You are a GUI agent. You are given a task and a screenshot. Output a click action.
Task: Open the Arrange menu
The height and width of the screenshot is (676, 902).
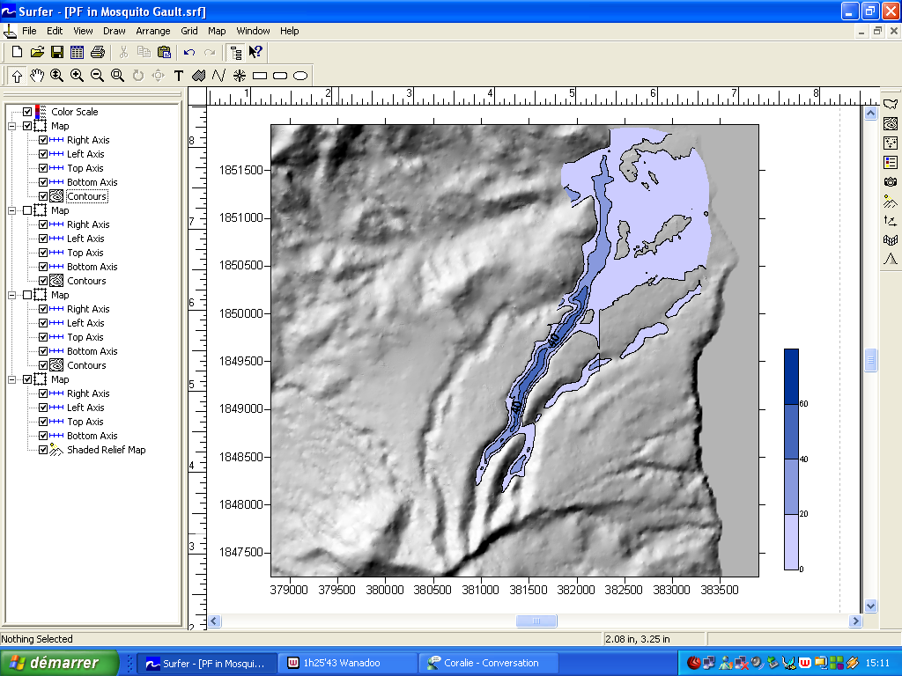[153, 31]
